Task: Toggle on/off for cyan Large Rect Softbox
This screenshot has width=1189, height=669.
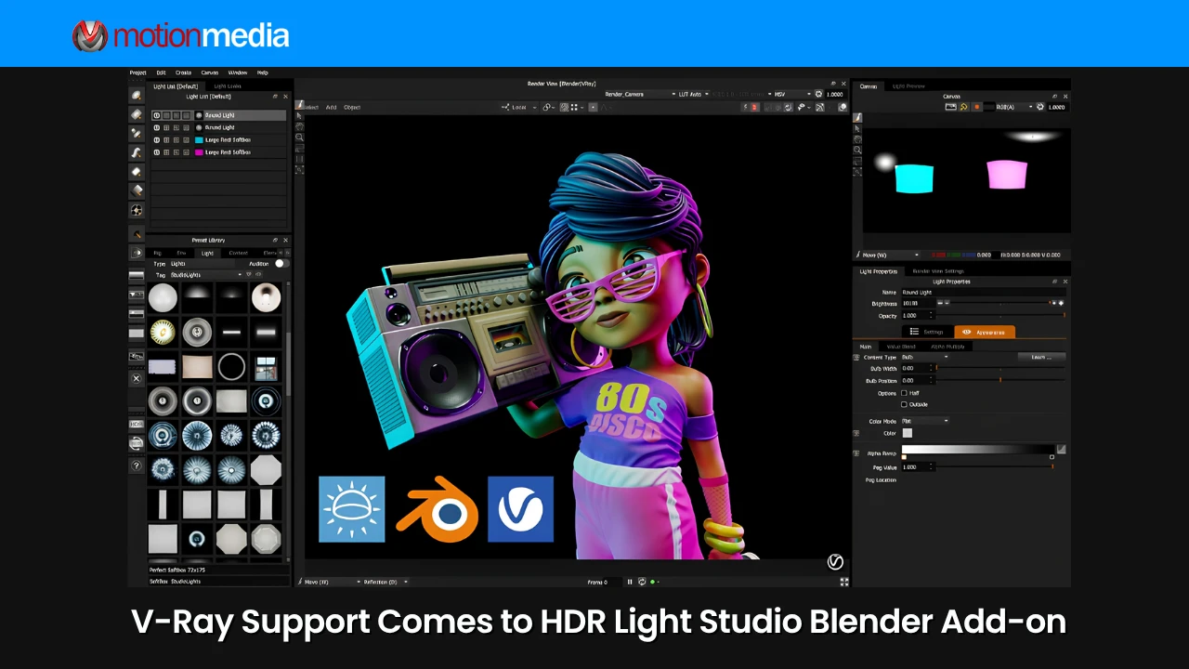Action: (x=157, y=139)
